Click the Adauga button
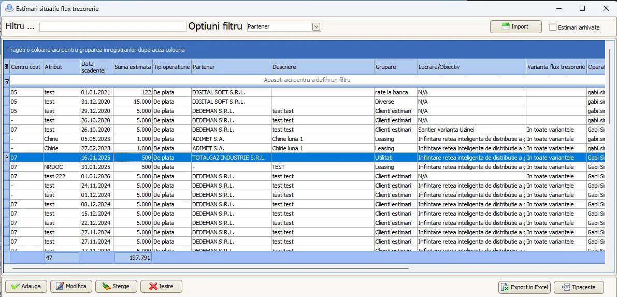 point(26,286)
